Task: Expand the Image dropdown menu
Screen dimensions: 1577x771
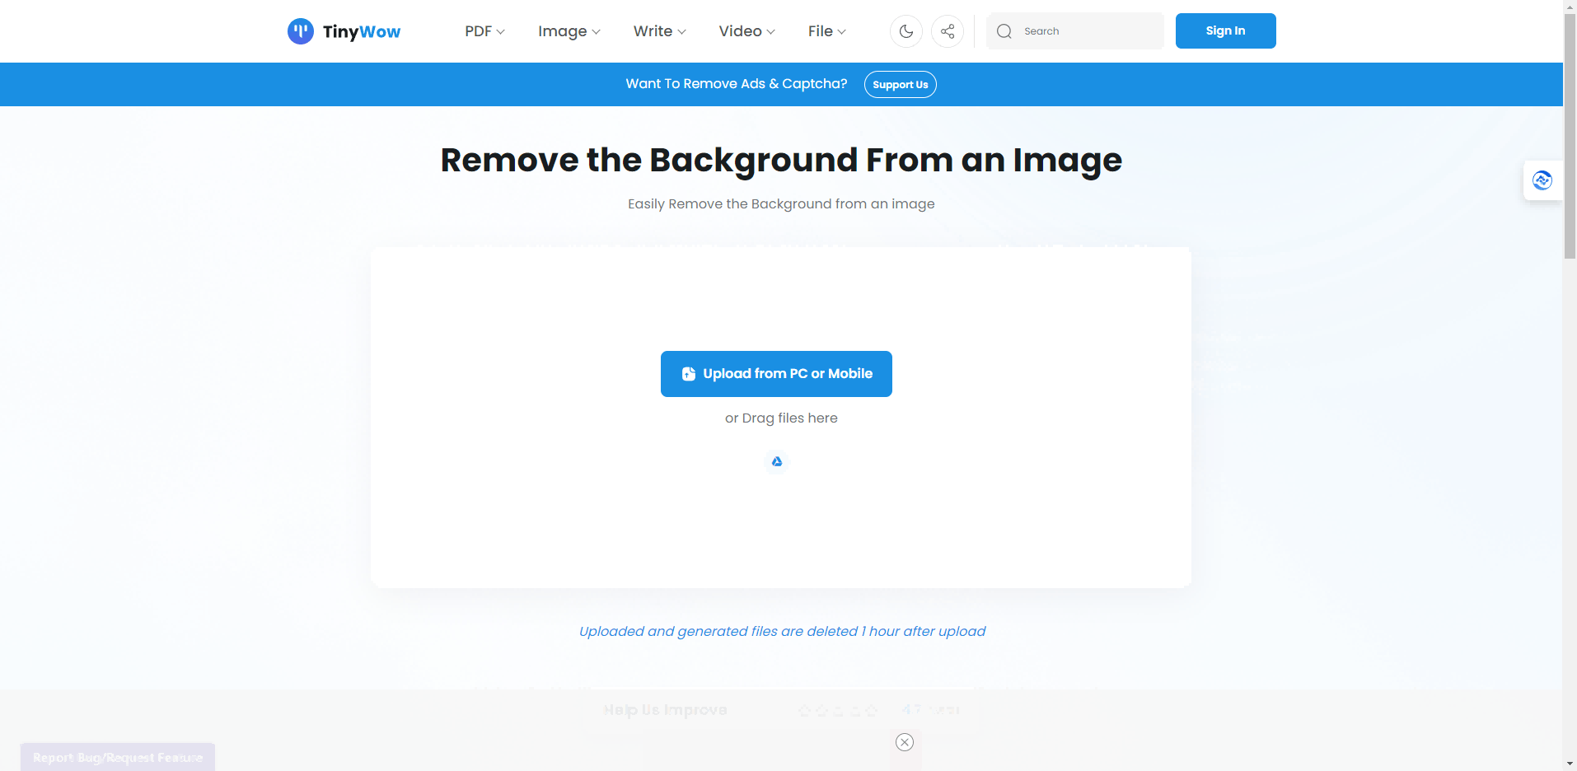Action: pyautogui.click(x=569, y=31)
